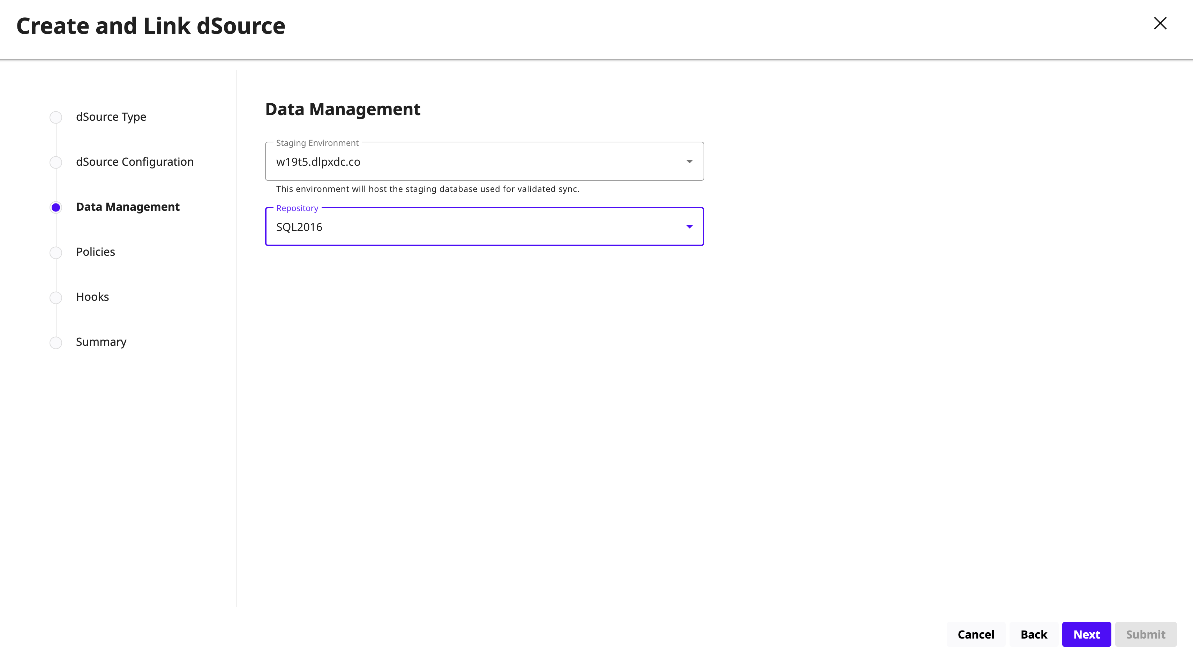Click the Create and Link dSource title
The width and height of the screenshot is (1193, 656).
[x=151, y=25]
